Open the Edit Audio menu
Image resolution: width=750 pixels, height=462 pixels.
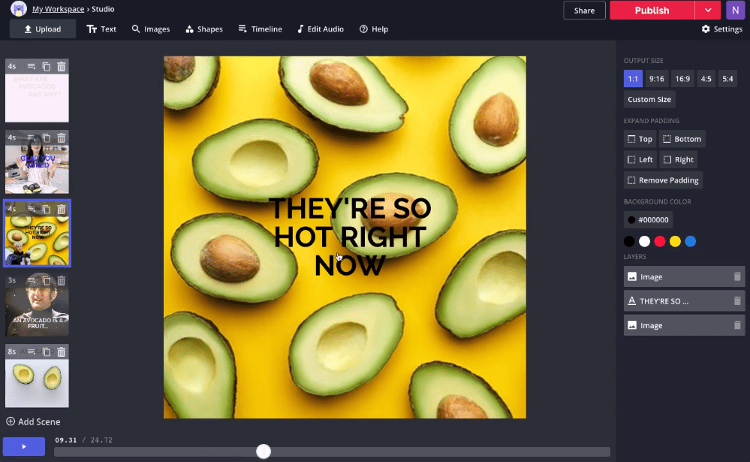[x=321, y=29]
